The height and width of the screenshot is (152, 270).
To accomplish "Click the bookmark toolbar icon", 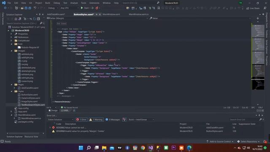I will [x=159, y=8].
